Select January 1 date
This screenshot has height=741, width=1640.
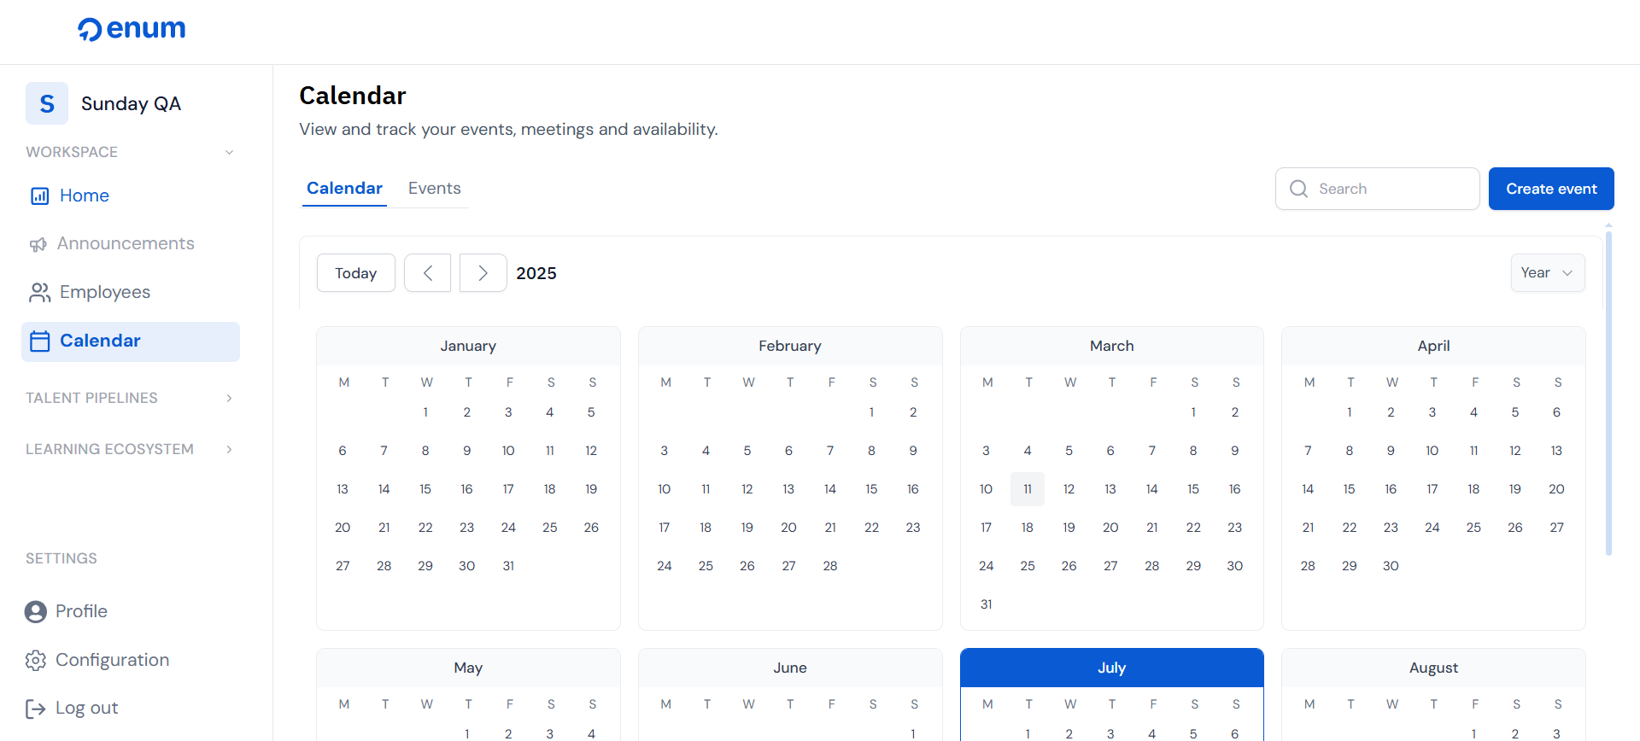[x=425, y=412]
